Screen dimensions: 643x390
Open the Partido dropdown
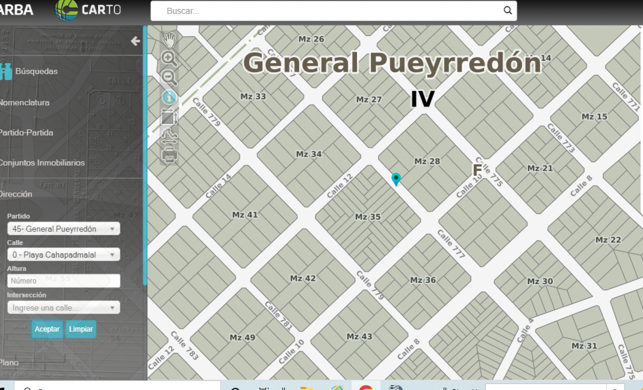click(64, 229)
